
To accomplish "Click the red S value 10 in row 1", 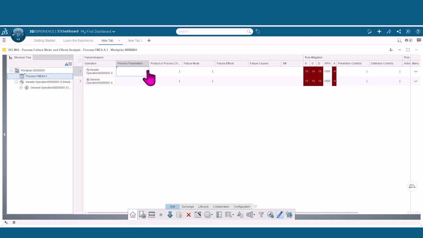I will click(307, 71).
